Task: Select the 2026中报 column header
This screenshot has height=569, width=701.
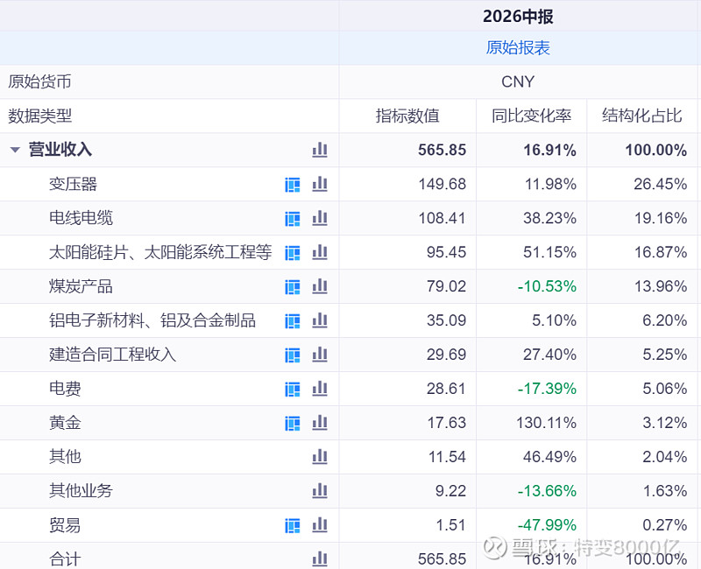Action: (518, 17)
